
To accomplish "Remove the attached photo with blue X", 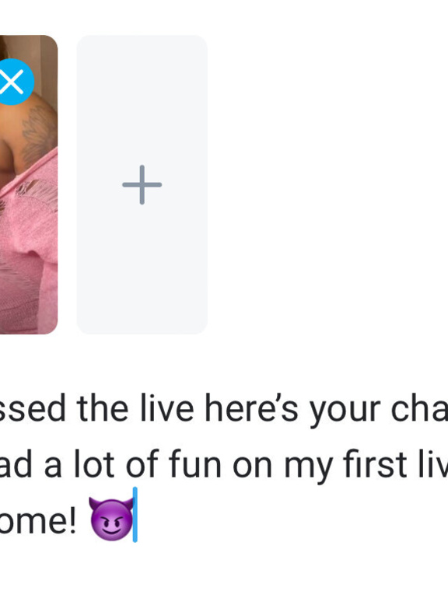I will (x=12, y=82).
